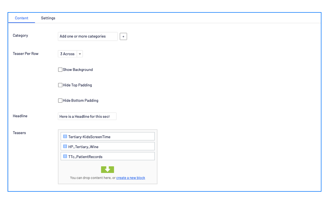Switch to the Settings tab
329x205 pixels.
(48, 18)
